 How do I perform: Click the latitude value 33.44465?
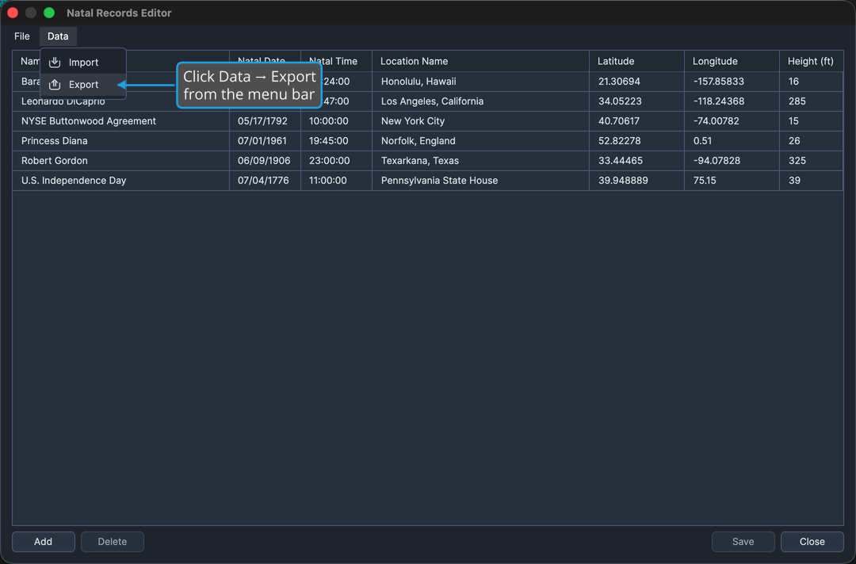620,160
